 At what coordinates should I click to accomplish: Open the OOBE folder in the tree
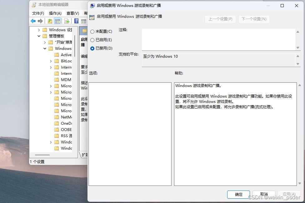coord(63,129)
